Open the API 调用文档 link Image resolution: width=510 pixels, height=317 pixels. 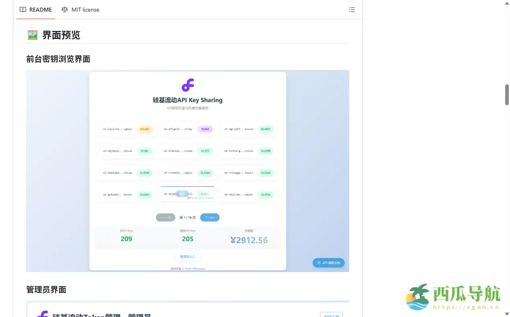pos(329,262)
